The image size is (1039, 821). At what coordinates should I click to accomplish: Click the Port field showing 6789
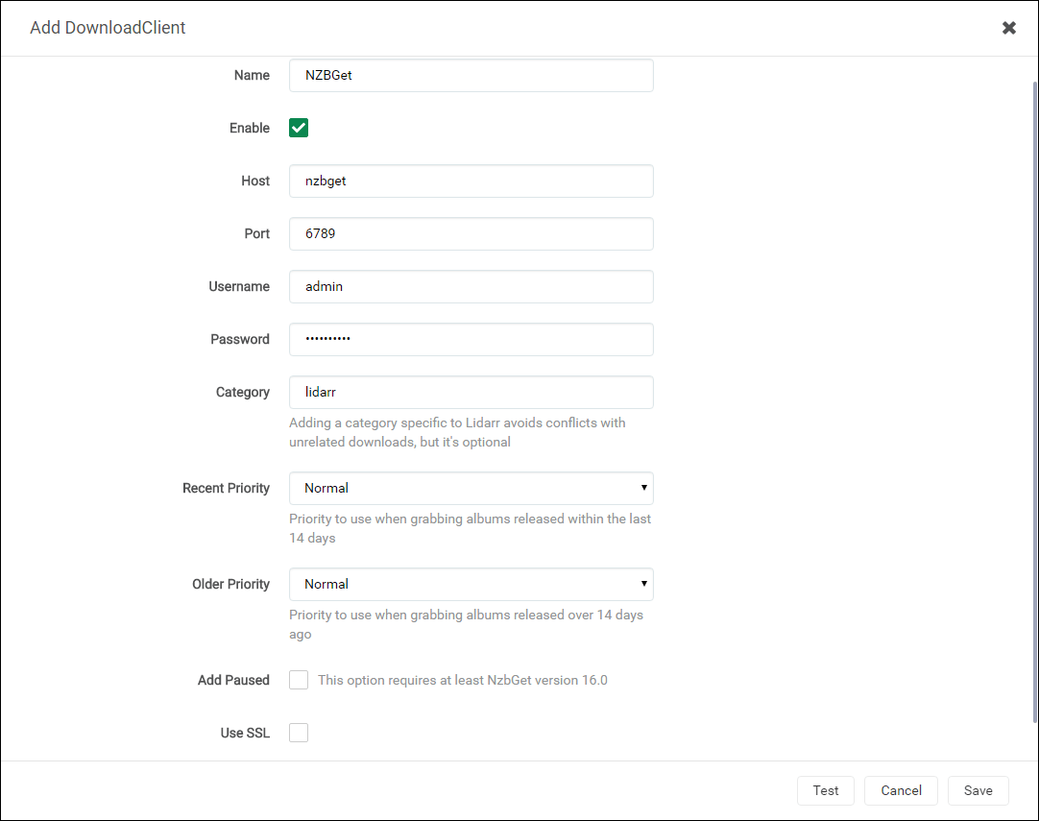click(471, 233)
